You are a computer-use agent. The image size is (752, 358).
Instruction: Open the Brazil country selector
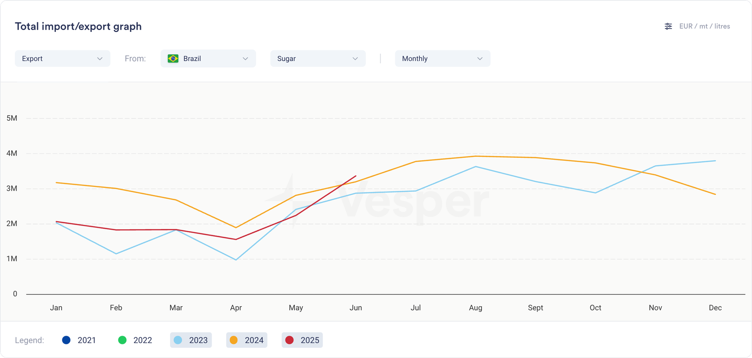tap(208, 59)
